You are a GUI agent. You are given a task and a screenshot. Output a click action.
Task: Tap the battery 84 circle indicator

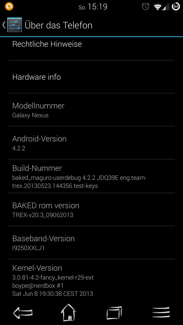click(x=176, y=7)
